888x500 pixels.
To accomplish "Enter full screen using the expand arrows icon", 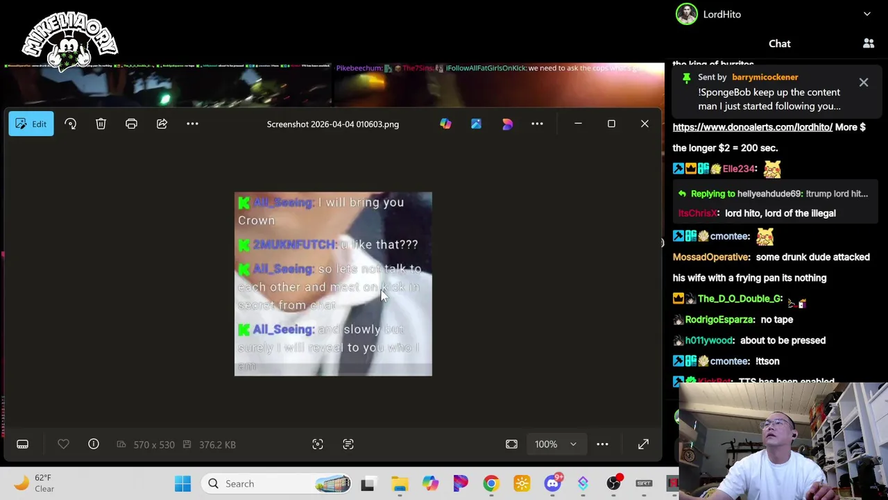I will click(x=643, y=444).
